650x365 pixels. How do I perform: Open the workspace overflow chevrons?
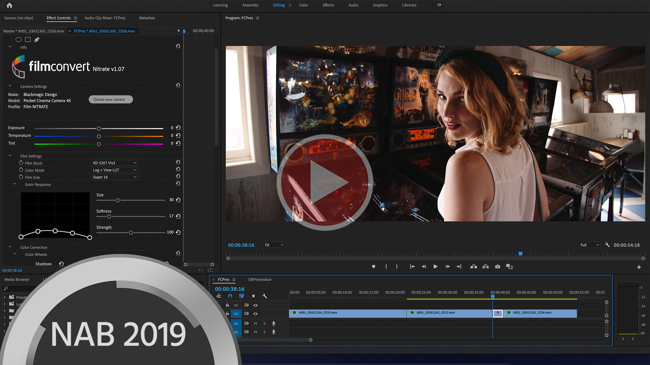pos(439,5)
